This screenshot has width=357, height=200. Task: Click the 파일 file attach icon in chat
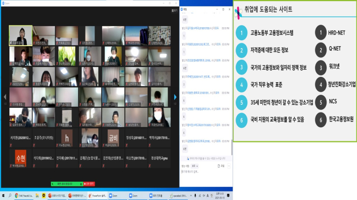(221, 166)
